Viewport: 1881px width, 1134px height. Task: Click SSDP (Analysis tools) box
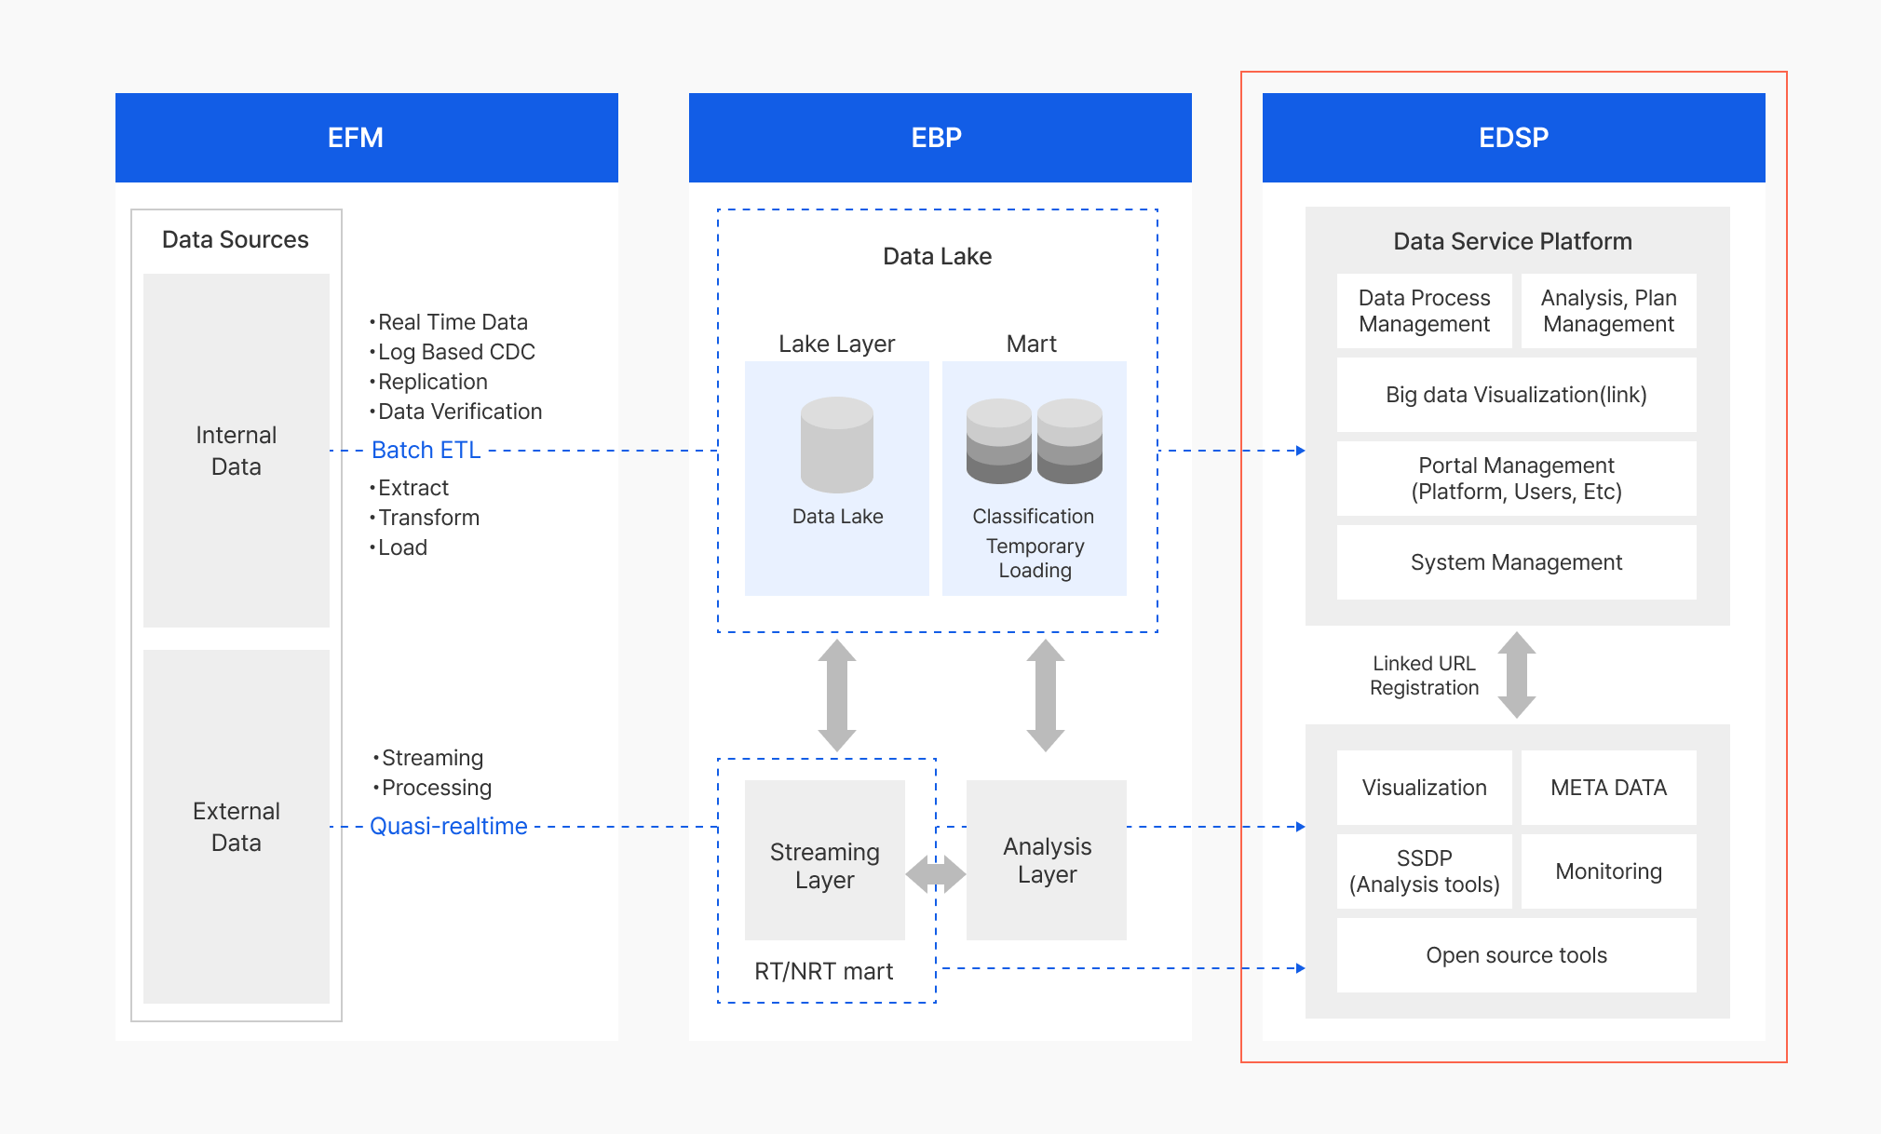click(x=1425, y=871)
